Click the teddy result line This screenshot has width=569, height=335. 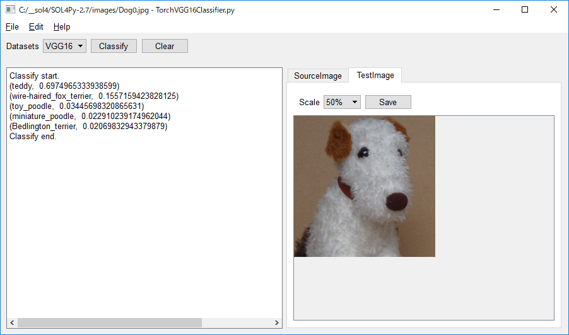coord(64,86)
